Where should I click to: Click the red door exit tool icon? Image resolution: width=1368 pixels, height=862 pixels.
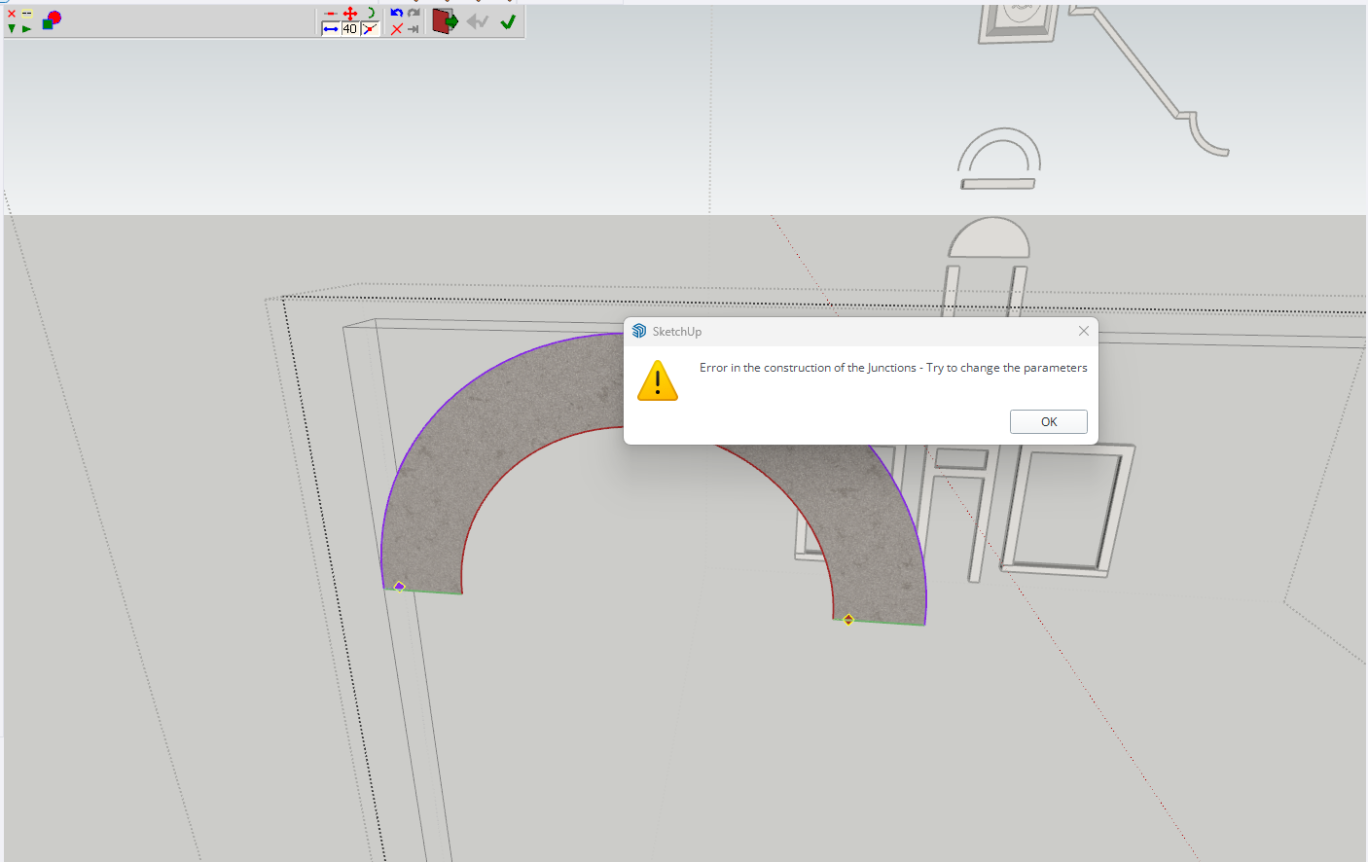(445, 21)
